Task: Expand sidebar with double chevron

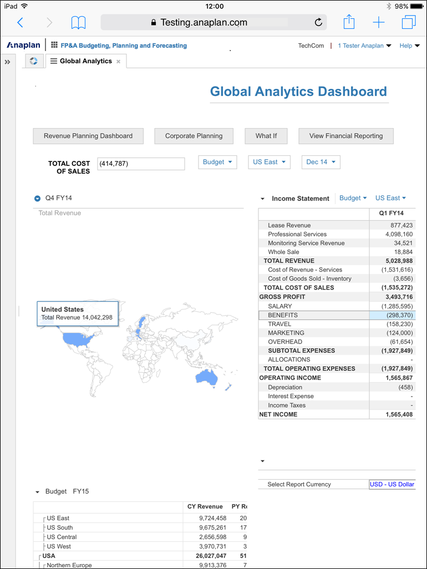Action: click(8, 62)
